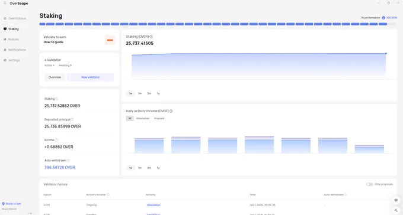Click the info icon beside Income

(56, 140)
